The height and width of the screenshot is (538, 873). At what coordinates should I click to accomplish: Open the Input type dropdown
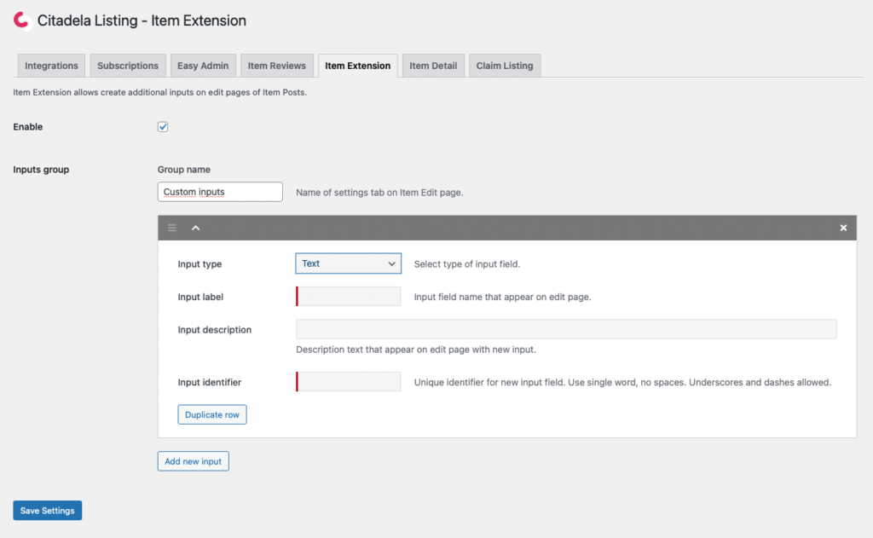coord(348,263)
